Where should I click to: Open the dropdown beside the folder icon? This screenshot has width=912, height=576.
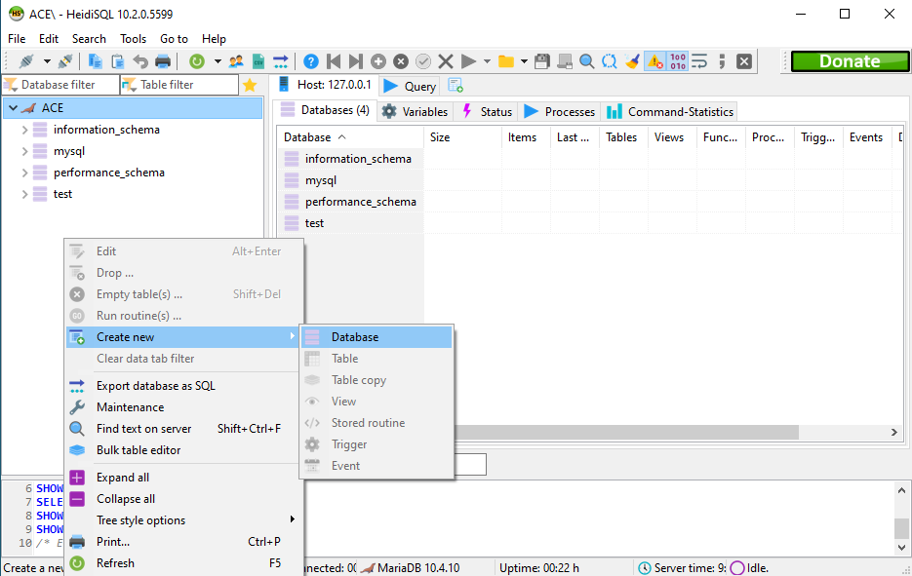click(524, 61)
